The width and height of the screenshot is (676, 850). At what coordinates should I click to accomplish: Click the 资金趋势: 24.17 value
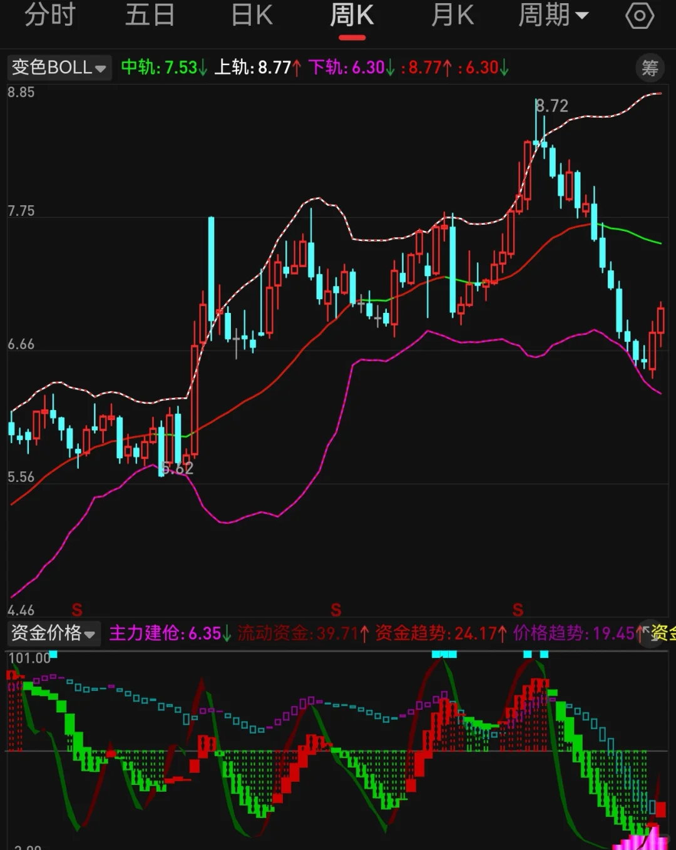pyautogui.click(x=441, y=633)
